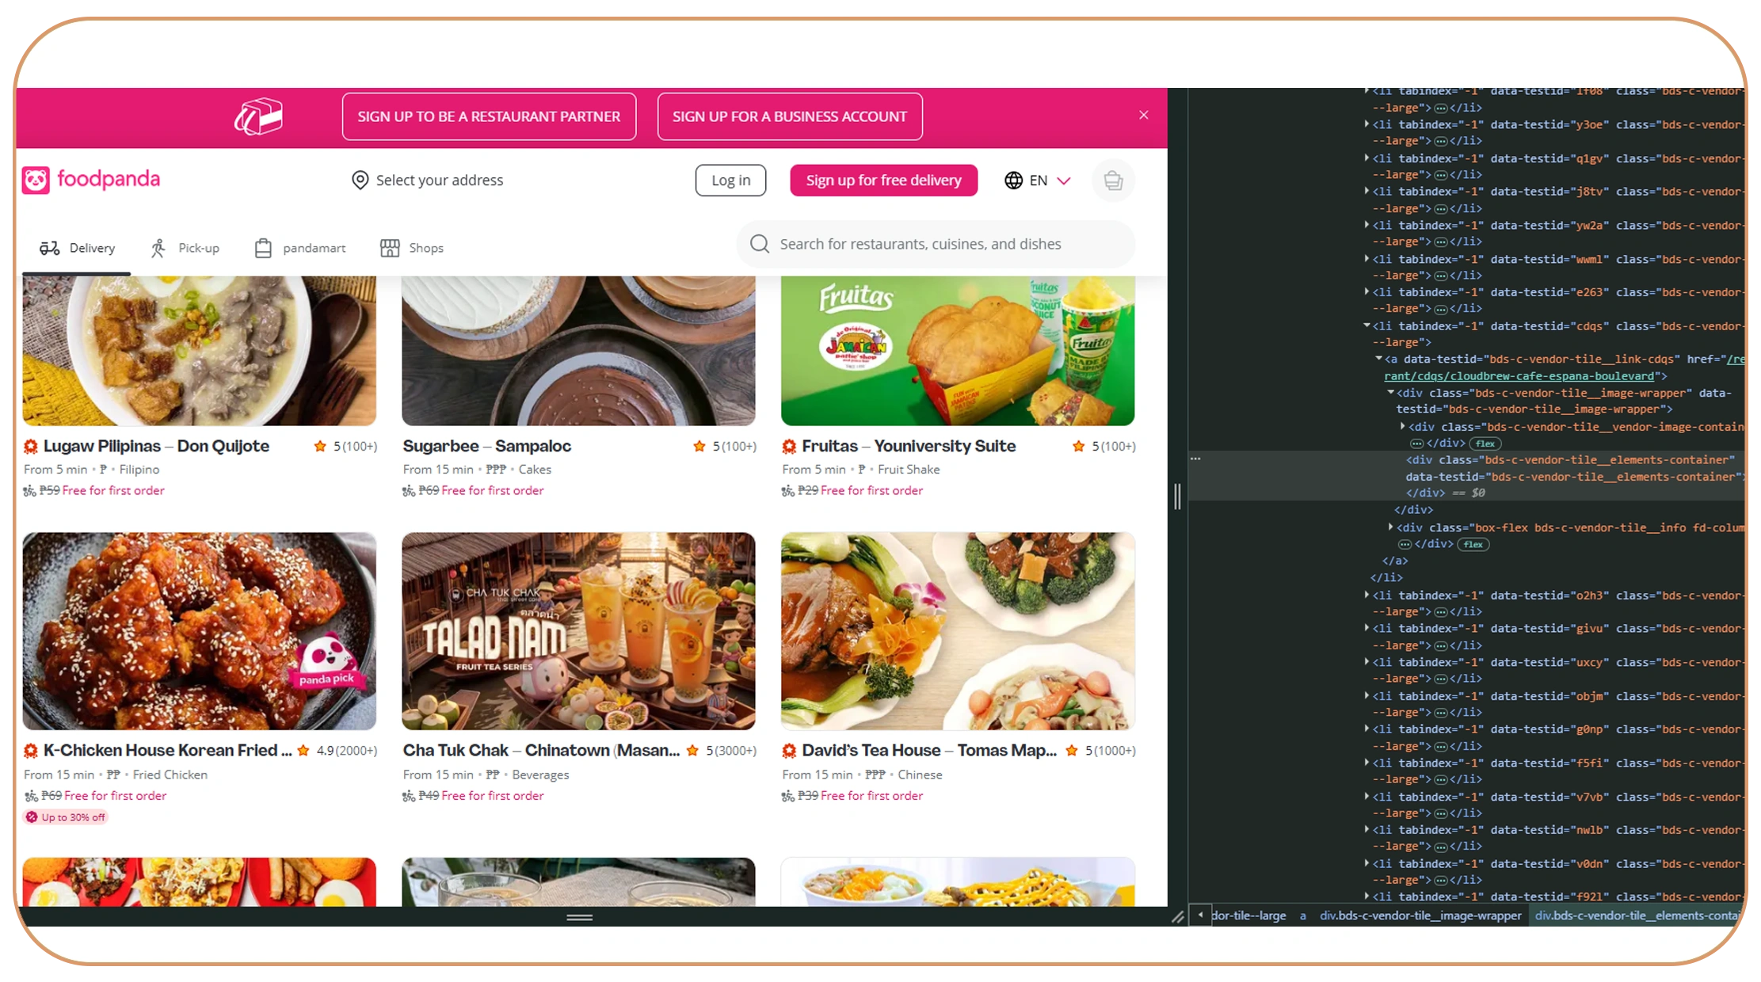1761x982 pixels.
Task: Expand the vendor-image-container div
Action: 1403,426
